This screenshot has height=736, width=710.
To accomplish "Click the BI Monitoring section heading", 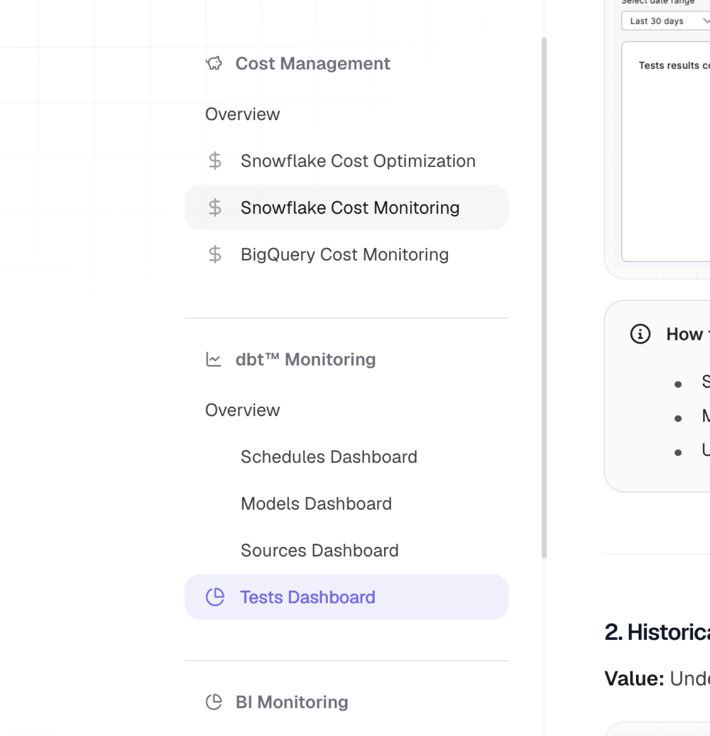I will coord(292,702).
